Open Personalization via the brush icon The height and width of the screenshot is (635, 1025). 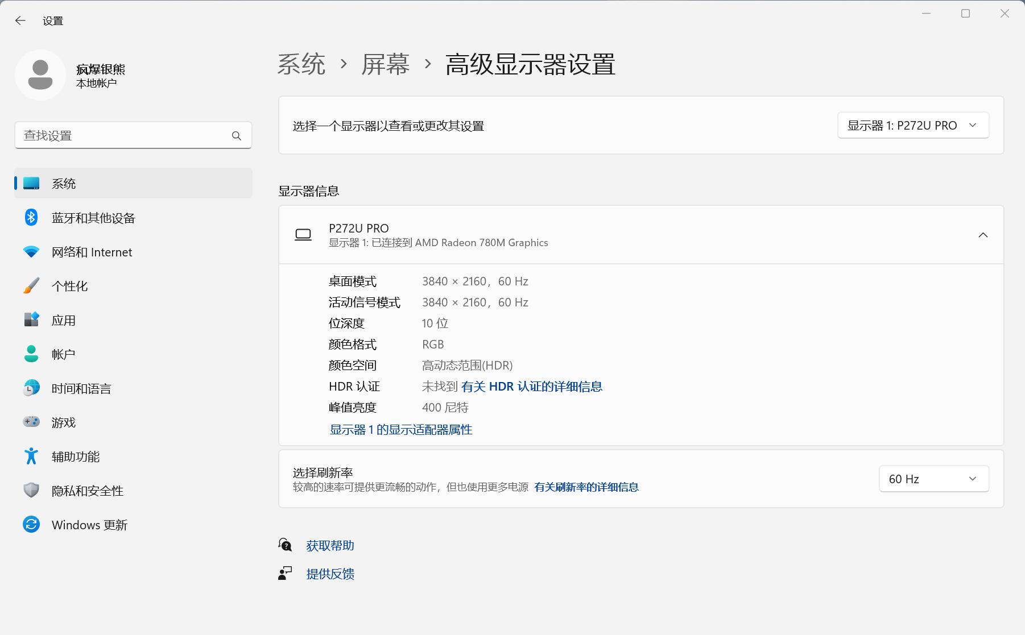[x=31, y=286]
